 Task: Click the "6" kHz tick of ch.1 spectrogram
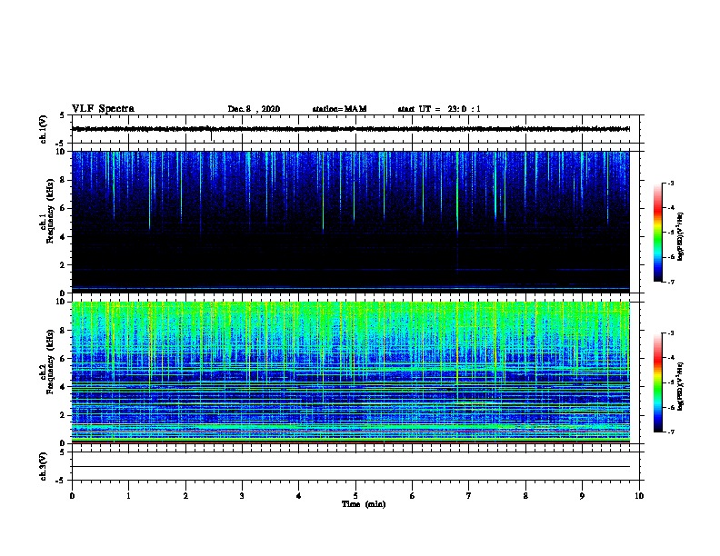(64, 208)
